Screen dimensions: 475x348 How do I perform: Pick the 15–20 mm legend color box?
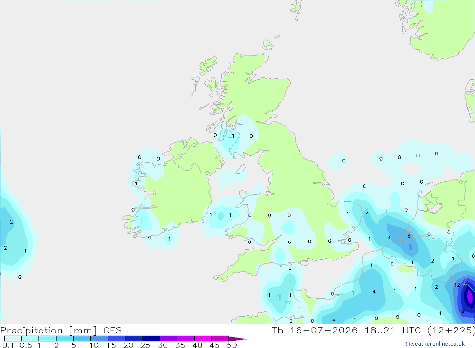pos(117,339)
